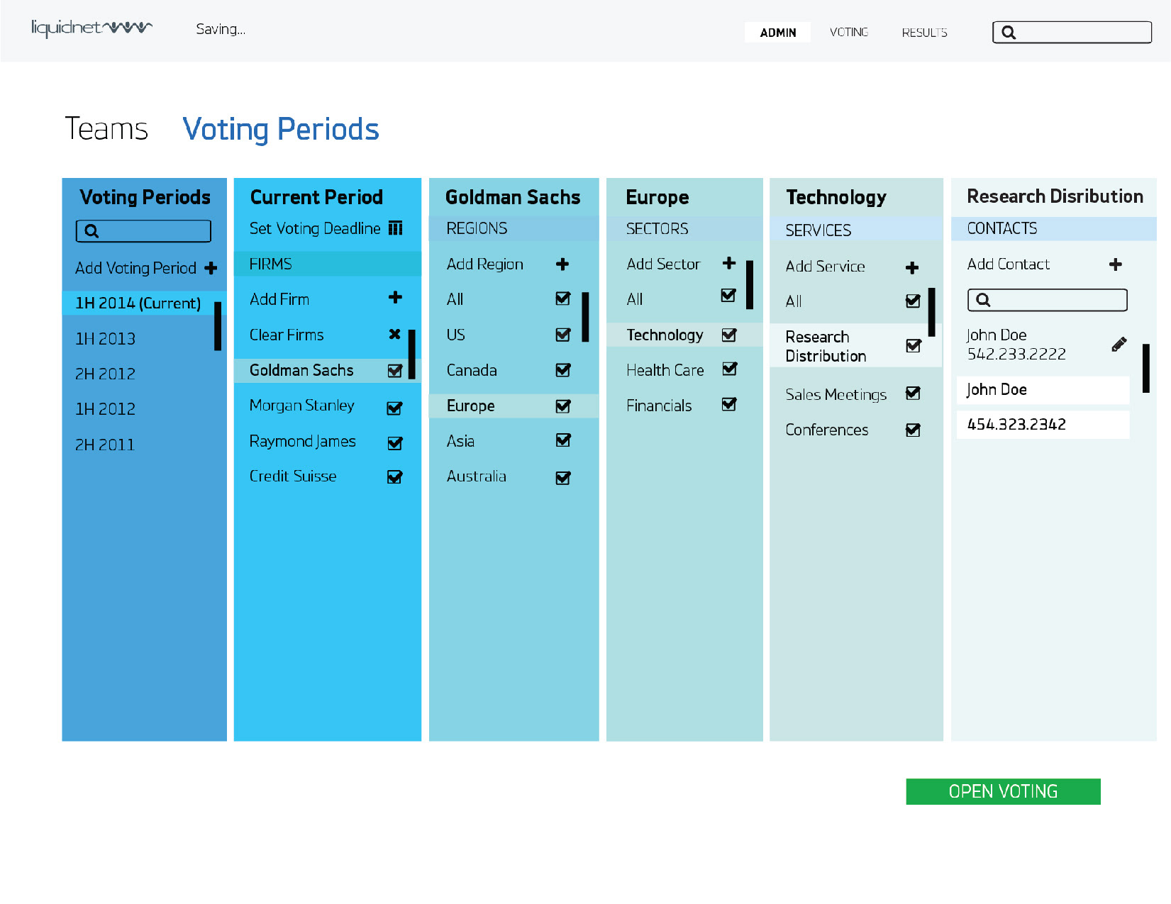The width and height of the screenshot is (1171, 904).
Task: Click the Current Period firms scrollbar
Action: coord(411,355)
